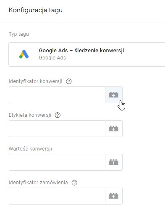Focus the Wartość konwersji text box
The image size is (165, 210).
57,162
